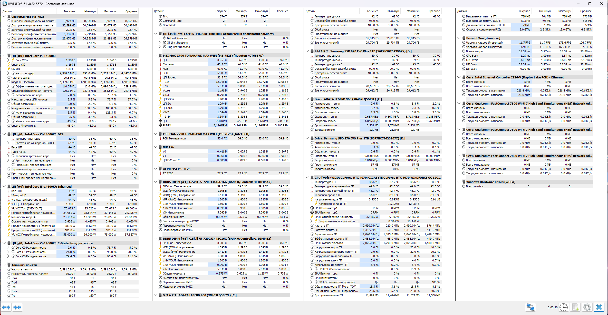Click the expand columns double-arrow button
Screen dimensions: 608x315
[6, 307]
